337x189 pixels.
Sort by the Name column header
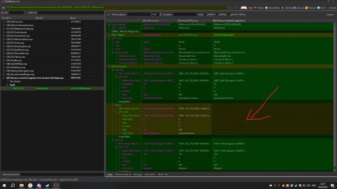pyautogui.click(x=86, y=18)
